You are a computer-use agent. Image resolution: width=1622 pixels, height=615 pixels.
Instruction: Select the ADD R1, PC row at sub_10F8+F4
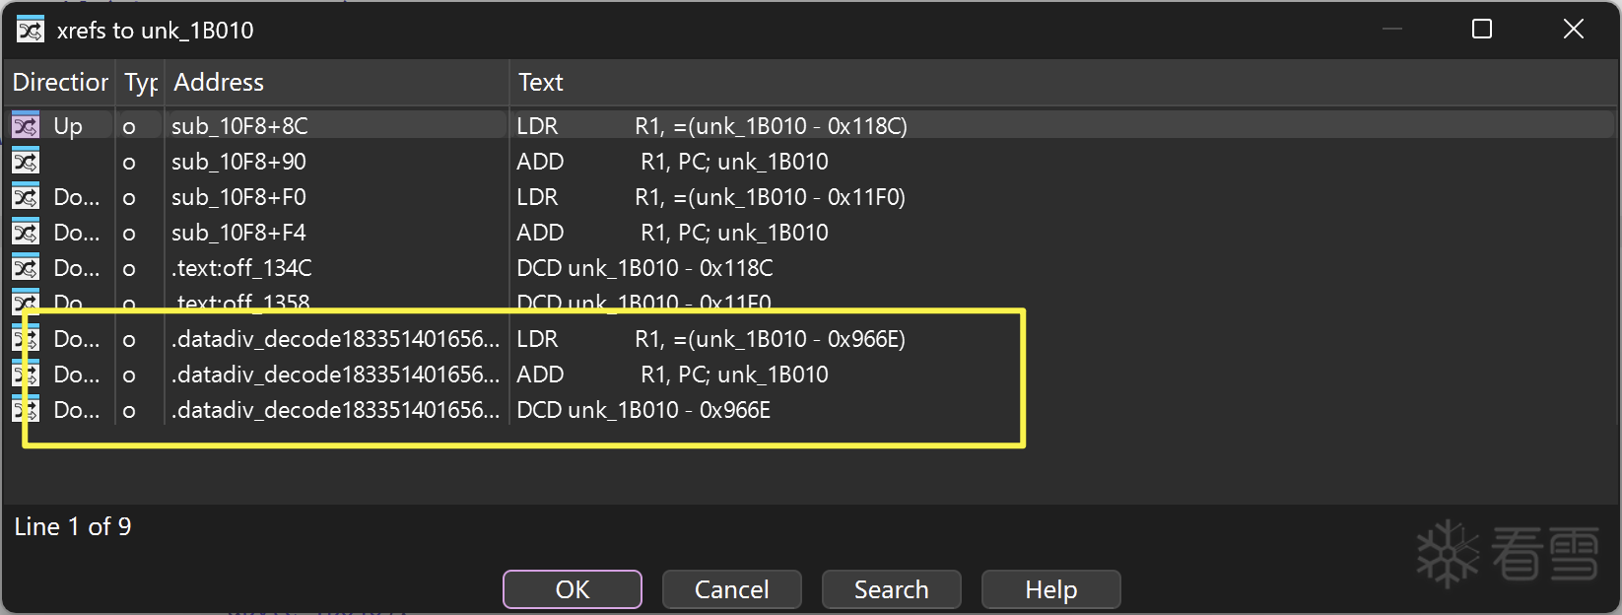point(672,233)
